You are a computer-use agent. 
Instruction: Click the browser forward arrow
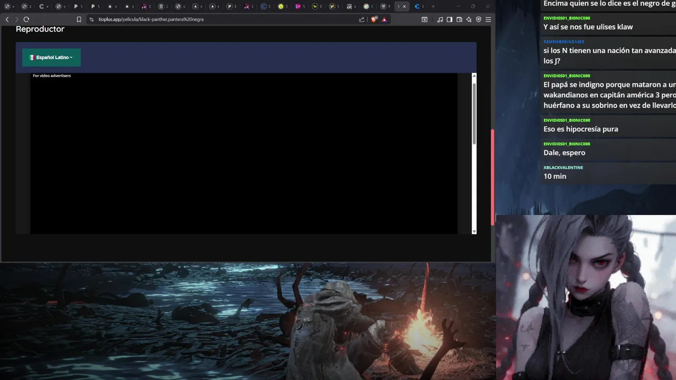tap(16, 20)
